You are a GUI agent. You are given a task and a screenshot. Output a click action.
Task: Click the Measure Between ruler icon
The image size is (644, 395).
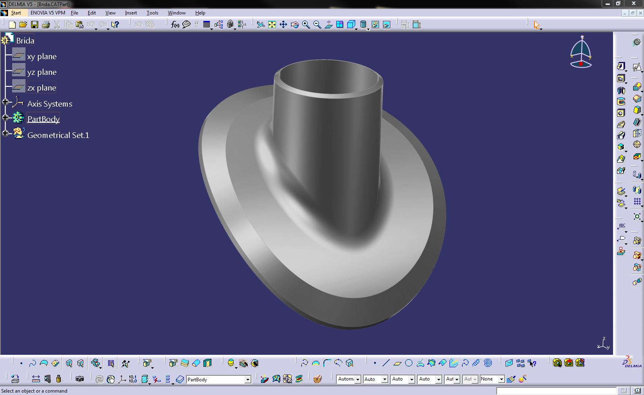[x=36, y=379]
